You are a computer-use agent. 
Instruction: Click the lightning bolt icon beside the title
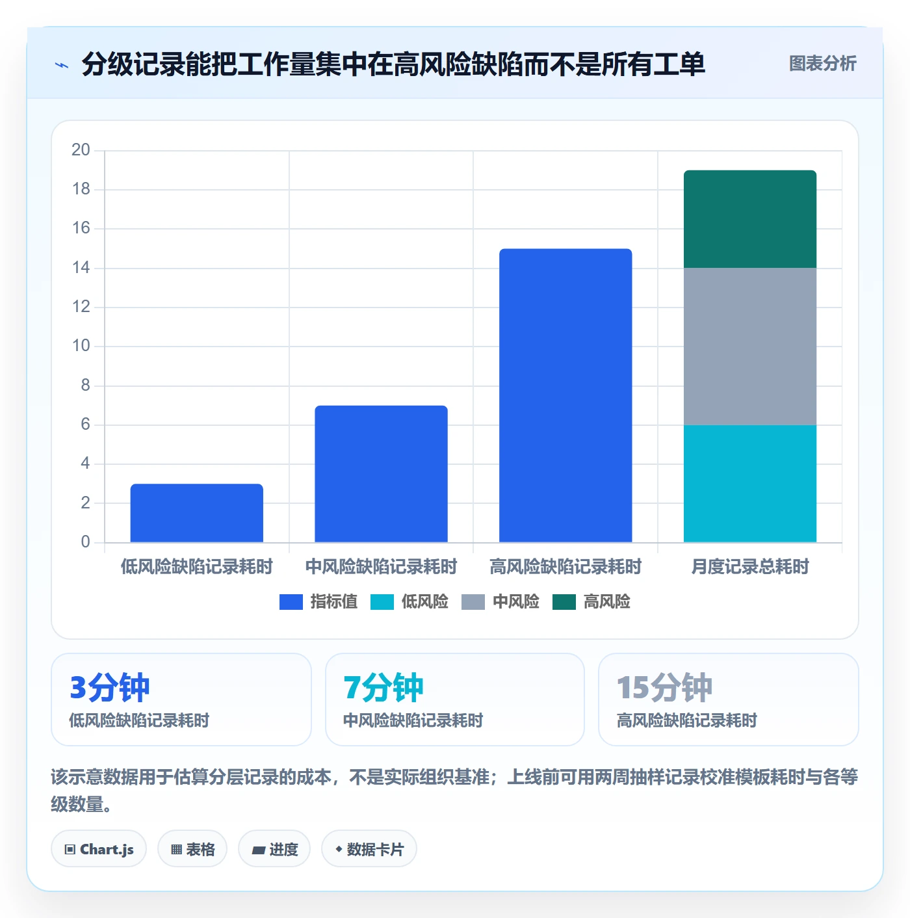62,65
